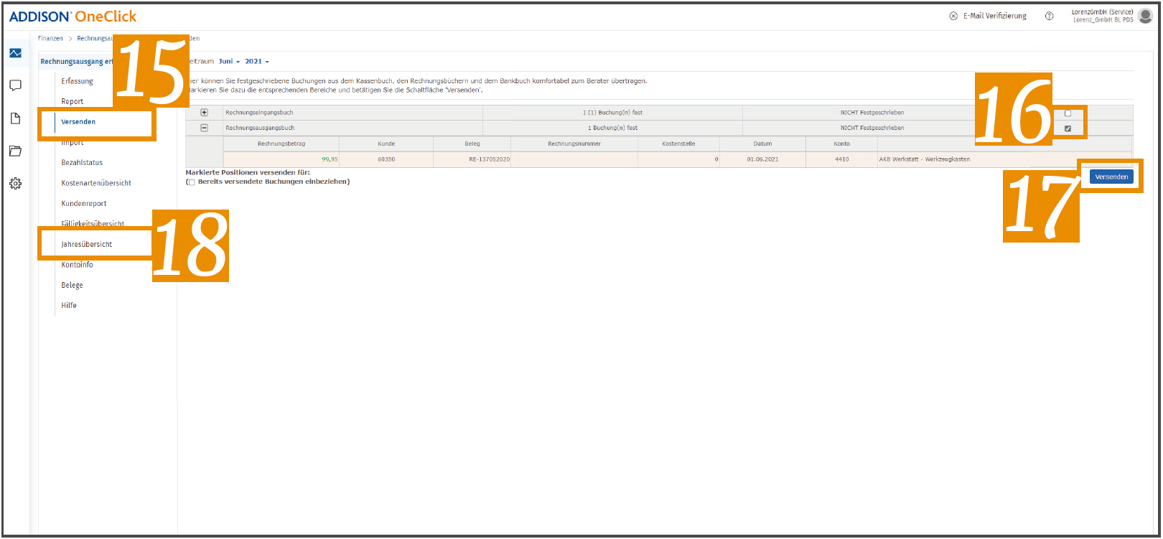
Task: Click the LorenzGmbH (Service) account name
Action: 1102,12
